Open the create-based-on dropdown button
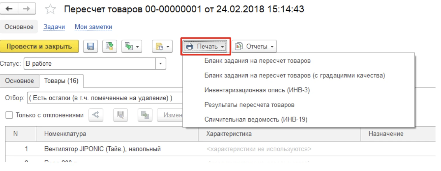The image size is (441, 171). [x=132, y=46]
